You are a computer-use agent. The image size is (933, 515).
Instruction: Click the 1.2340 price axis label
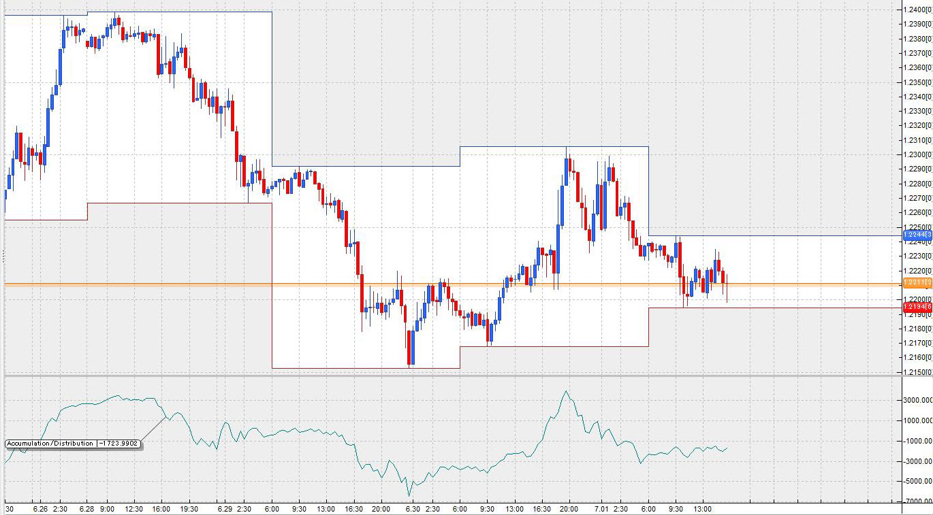tap(917, 97)
